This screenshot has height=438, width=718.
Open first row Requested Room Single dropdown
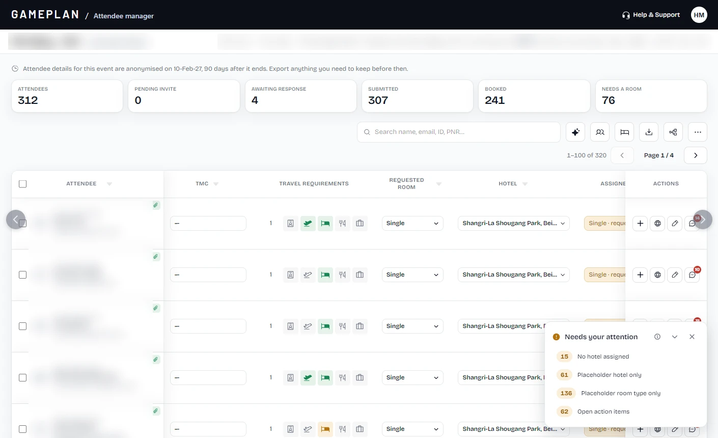[412, 223]
